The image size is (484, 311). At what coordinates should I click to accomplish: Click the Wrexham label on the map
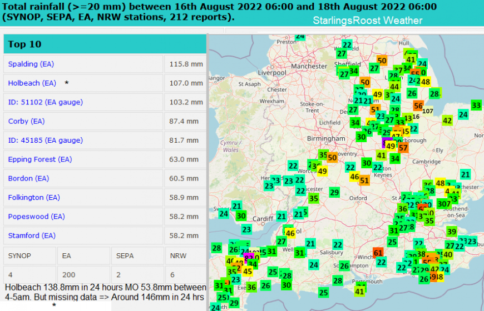(272, 101)
